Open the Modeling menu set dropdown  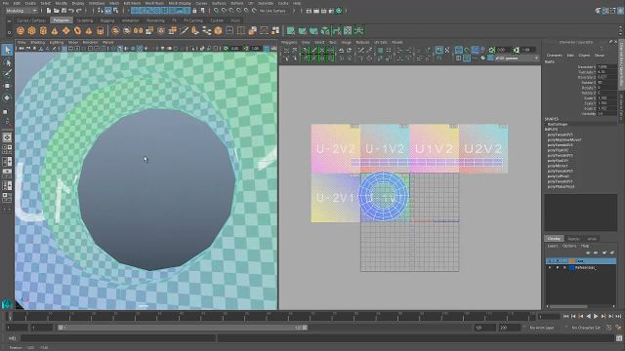21,11
